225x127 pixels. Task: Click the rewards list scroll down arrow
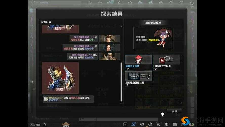182,102
